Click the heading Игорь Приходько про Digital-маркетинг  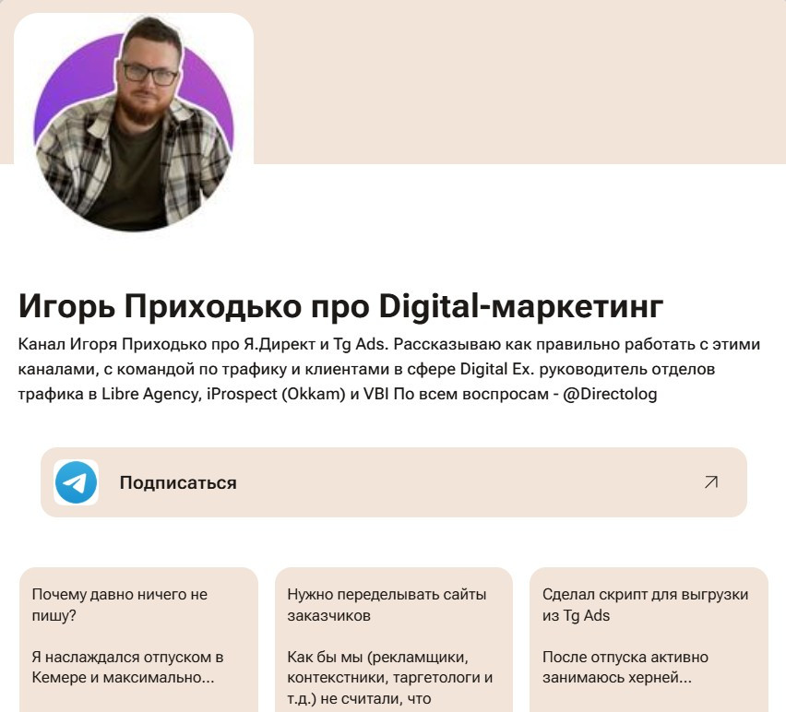340,305
